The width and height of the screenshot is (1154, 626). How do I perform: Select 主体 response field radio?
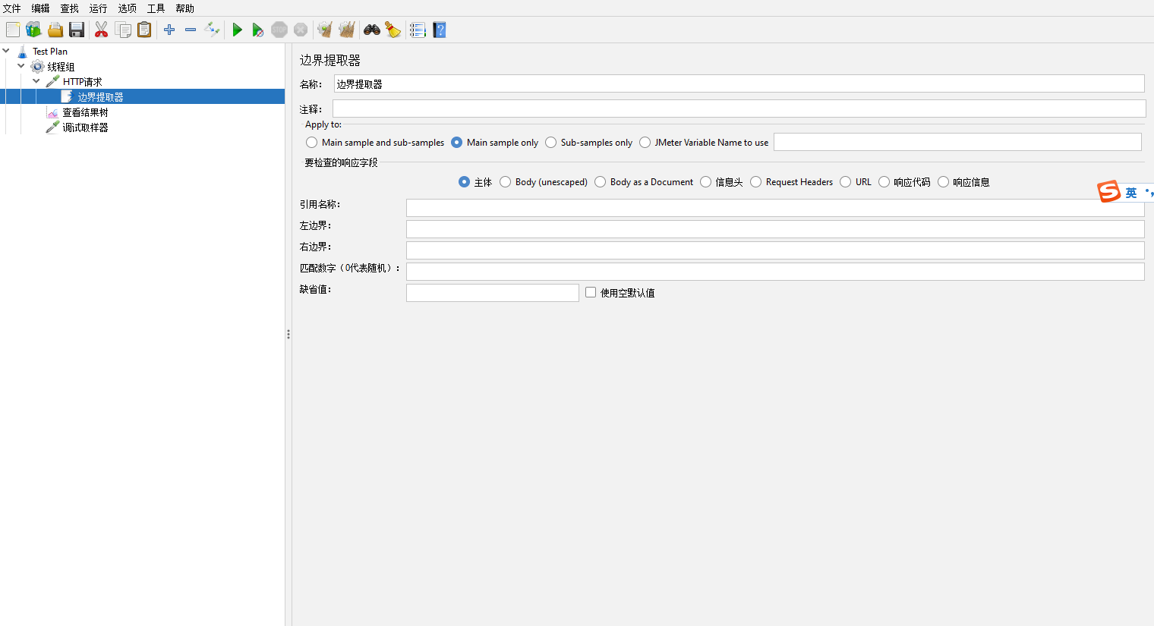pyautogui.click(x=464, y=182)
